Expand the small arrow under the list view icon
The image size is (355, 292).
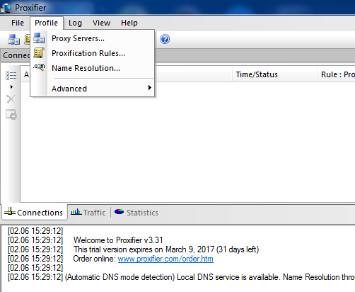[x=11, y=86]
